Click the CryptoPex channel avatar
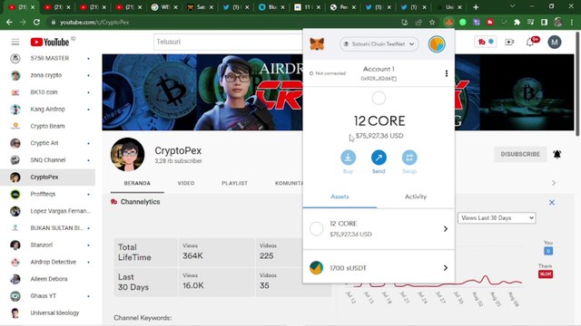The width and height of the screenshot is (581, 326). pyautogui.click(x=127, y=155)
